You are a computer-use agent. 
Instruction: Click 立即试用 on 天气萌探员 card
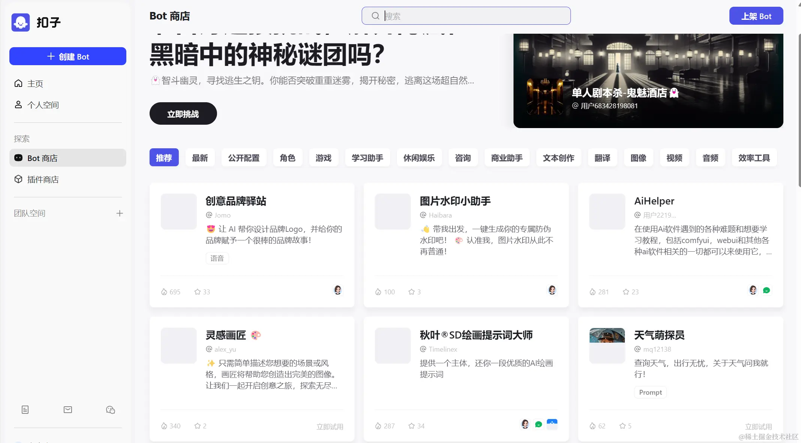click(758, 427)
